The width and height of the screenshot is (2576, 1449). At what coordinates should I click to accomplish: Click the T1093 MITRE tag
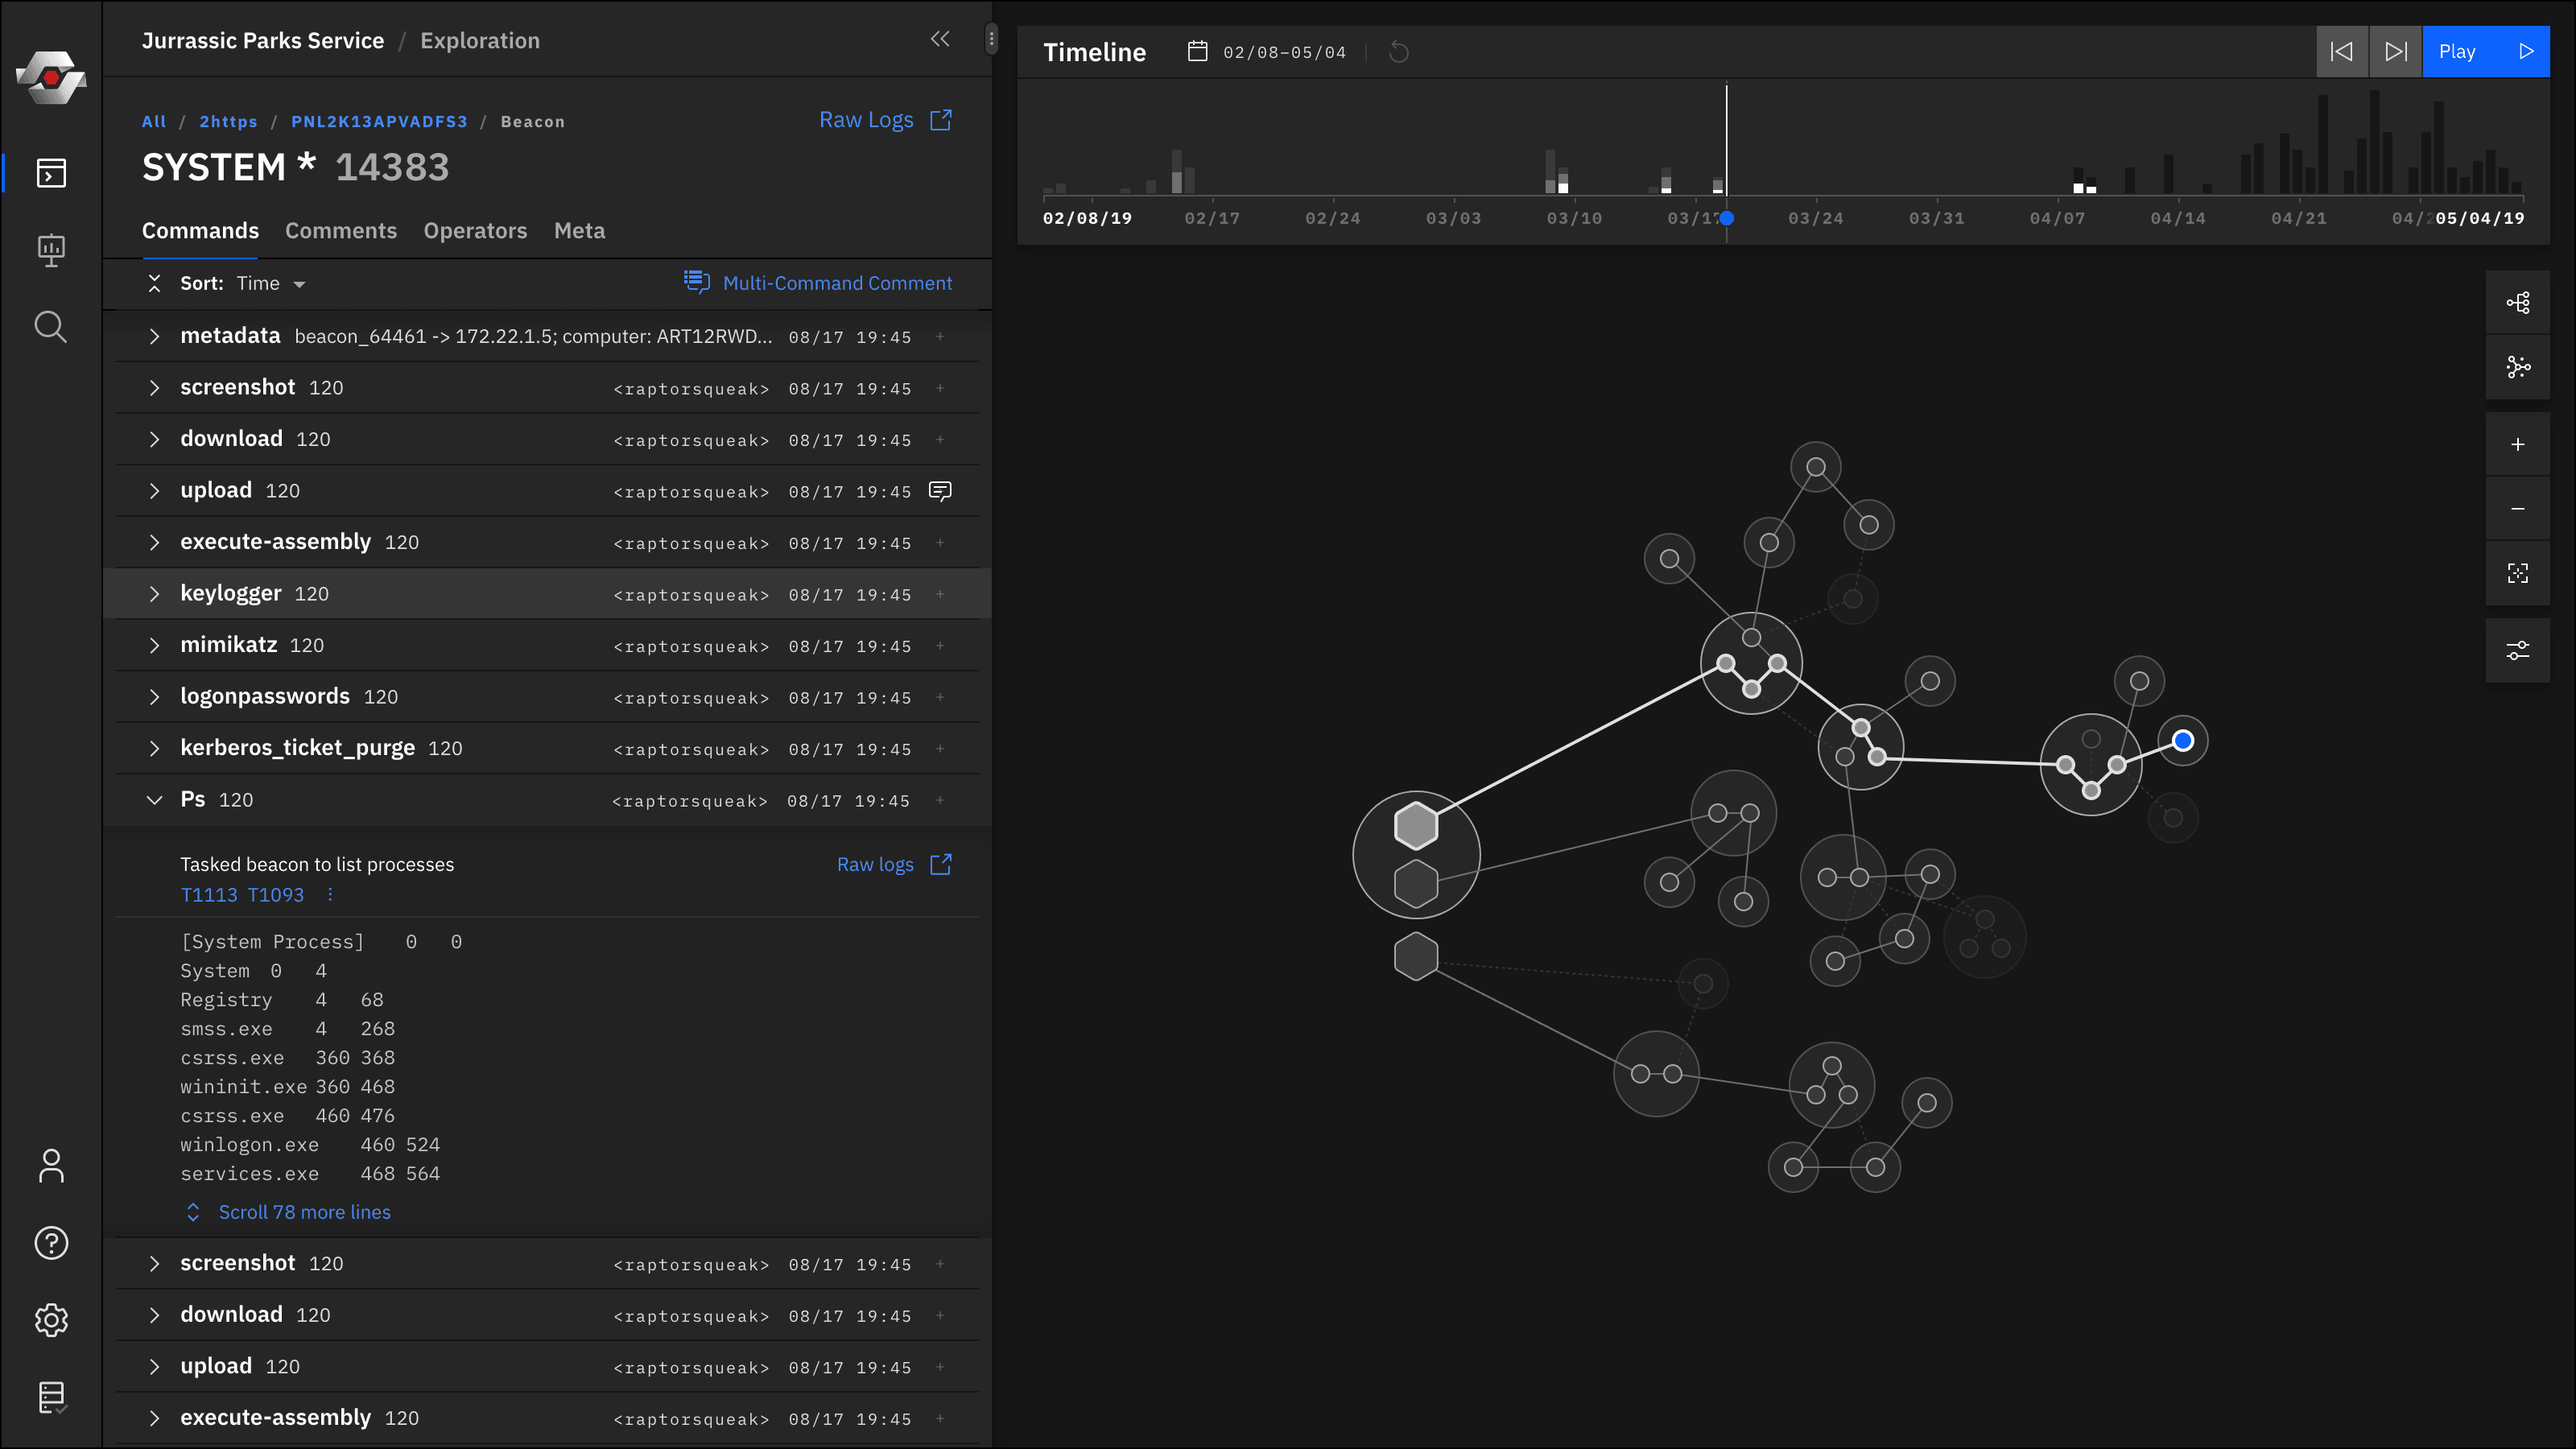click(x=276, y=895)
